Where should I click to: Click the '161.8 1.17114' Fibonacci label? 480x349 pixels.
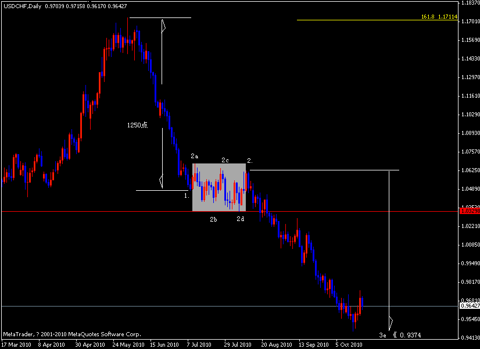(x=439, y=17)
